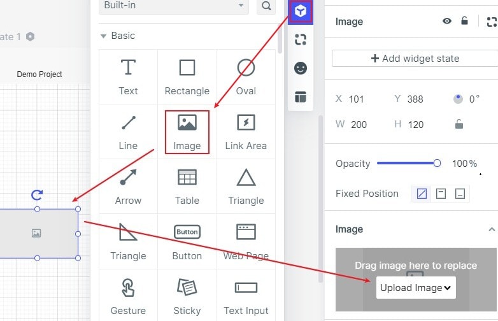This screenshot has width=498, height=321.
Task: Click the image placeholder on canvas
Action: (36, 233)
